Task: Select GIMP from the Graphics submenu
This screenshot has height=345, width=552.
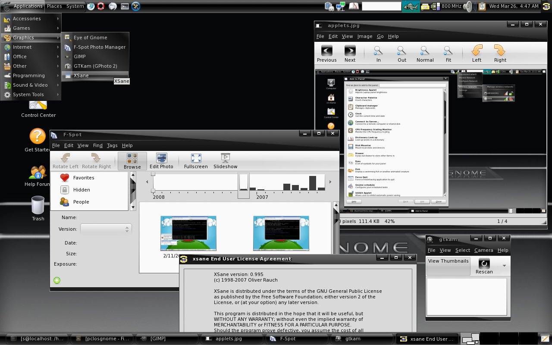Action: (95, 56)
